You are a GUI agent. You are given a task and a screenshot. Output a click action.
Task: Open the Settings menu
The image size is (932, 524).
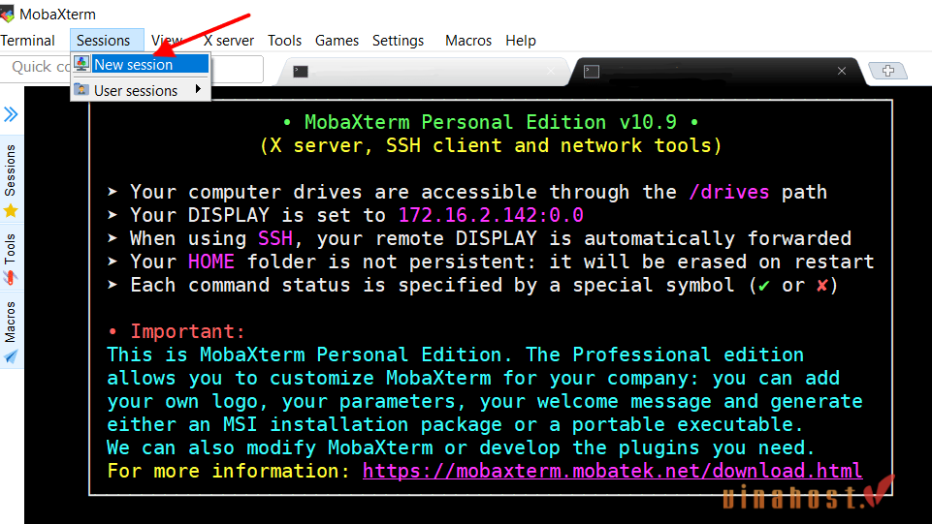(399, 41)
